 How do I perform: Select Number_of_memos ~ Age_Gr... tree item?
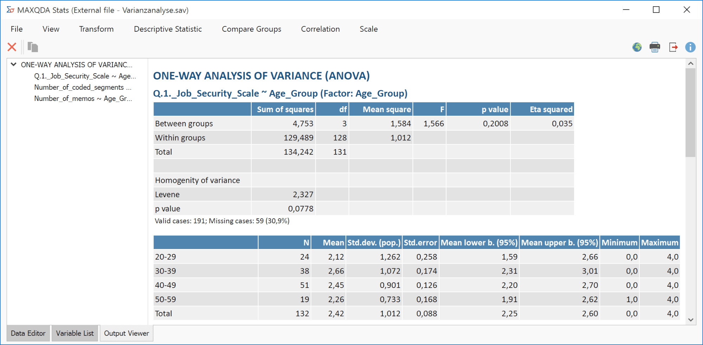tap(83, 98)
